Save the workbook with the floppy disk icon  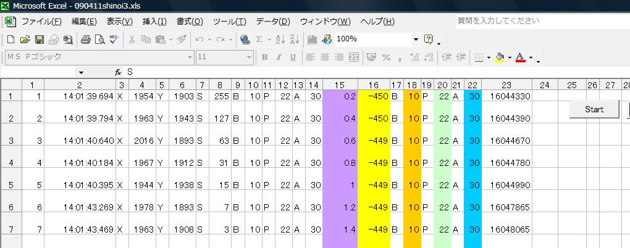coord(40,39)
